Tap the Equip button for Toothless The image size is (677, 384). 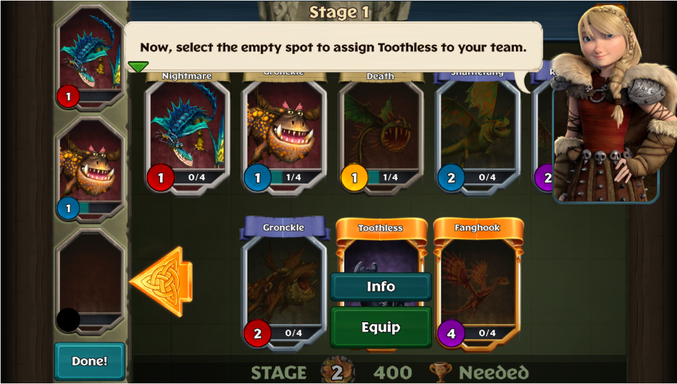point(381,328)
